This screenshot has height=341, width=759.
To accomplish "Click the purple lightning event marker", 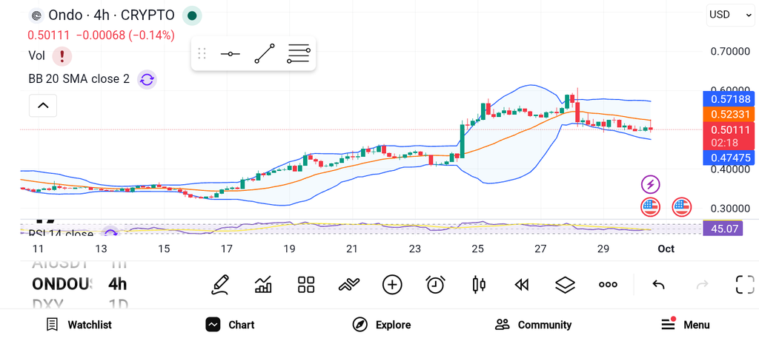I will pyautogui.click(x=651, y=184).
